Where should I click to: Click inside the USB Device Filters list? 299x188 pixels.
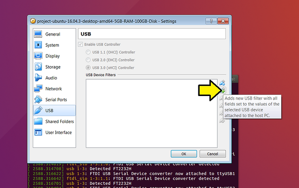tap(152, 113)
